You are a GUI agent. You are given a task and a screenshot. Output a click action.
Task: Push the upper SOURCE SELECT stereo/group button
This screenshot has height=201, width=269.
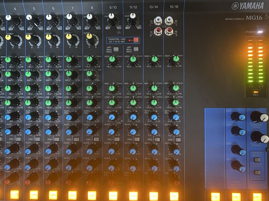[257, 160]
